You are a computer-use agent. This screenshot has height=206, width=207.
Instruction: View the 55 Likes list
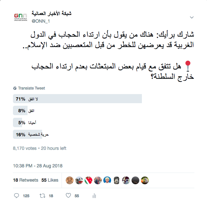(50, 180)
